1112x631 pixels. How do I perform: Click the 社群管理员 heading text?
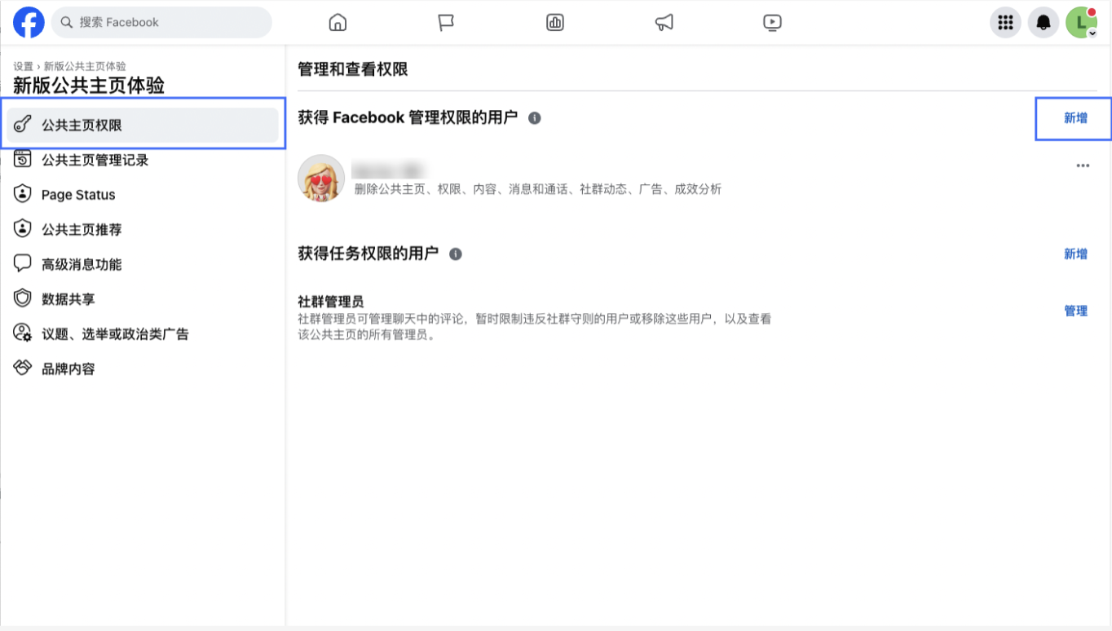331,302
